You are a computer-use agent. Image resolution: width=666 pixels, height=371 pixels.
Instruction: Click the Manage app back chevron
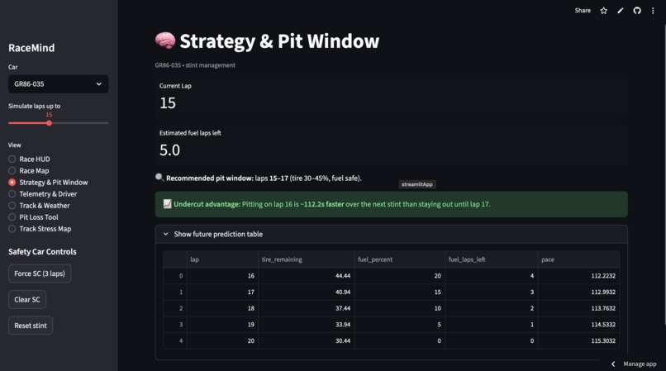613,364
